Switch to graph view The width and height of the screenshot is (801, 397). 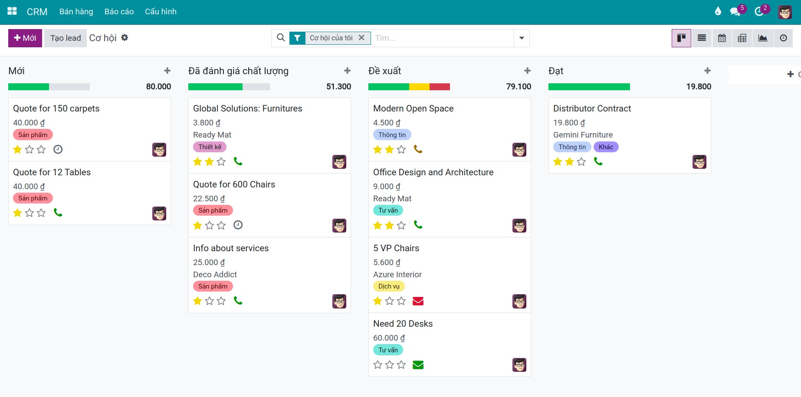763,38
